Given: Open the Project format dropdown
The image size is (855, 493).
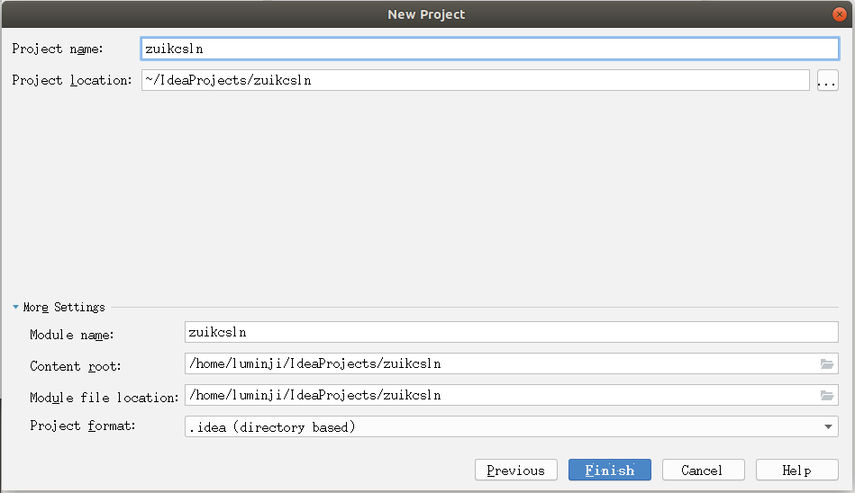Looking at the screenshot, I should 829,427.
